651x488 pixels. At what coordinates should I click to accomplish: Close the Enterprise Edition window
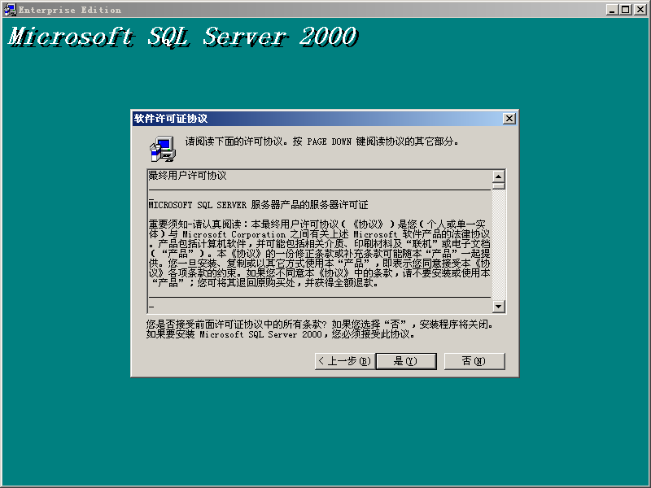pos(640,10)
